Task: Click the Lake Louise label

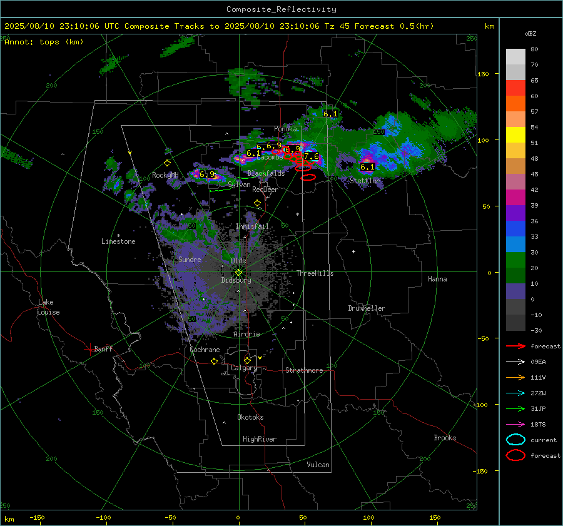Action: click(48, 307)
